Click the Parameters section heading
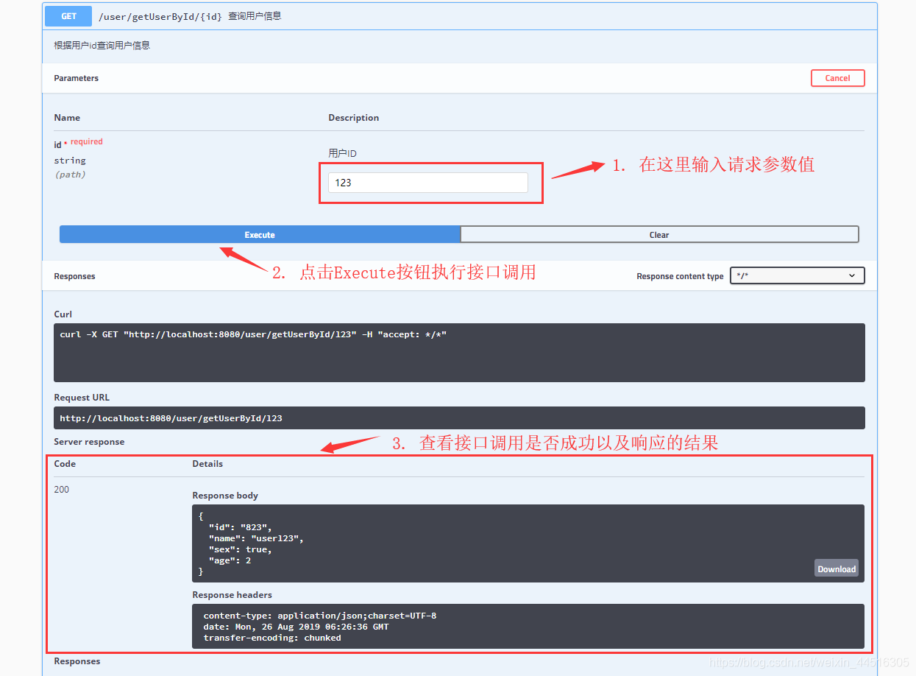 tap(76, 78)
